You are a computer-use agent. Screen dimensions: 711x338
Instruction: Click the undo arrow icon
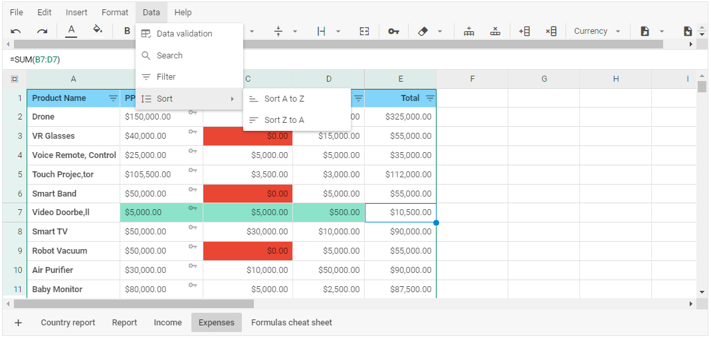tap(17, 31)
